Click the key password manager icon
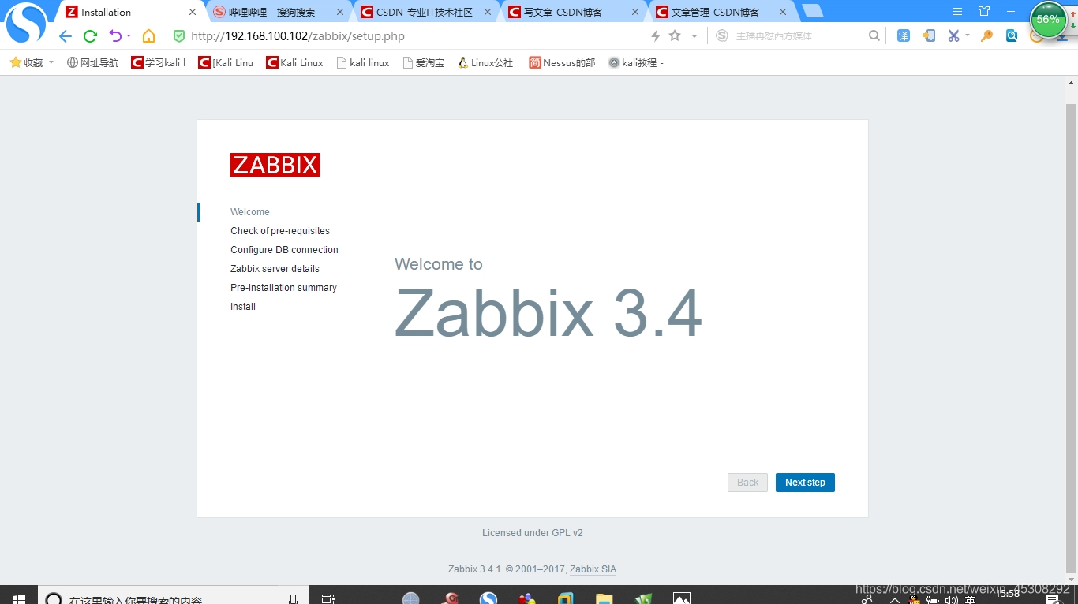 (x=986, y=35)
